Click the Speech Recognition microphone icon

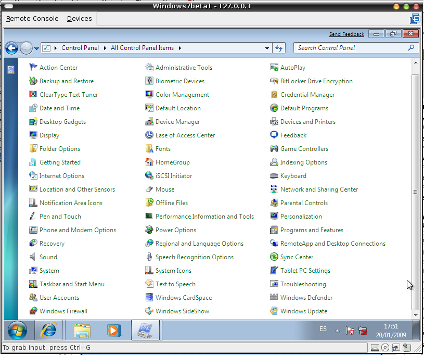pyautogui.click(x=149, y=257)
